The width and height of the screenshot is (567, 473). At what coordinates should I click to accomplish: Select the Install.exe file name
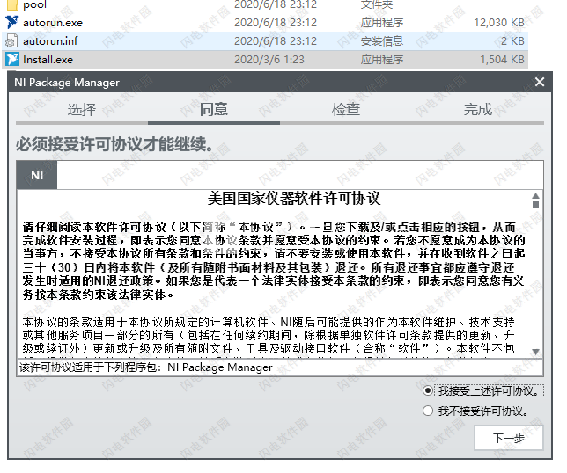(x=48, y=60)
